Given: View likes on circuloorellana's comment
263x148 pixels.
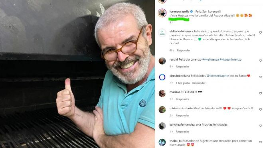Looking at the screenshot, I should coord(183,83).
